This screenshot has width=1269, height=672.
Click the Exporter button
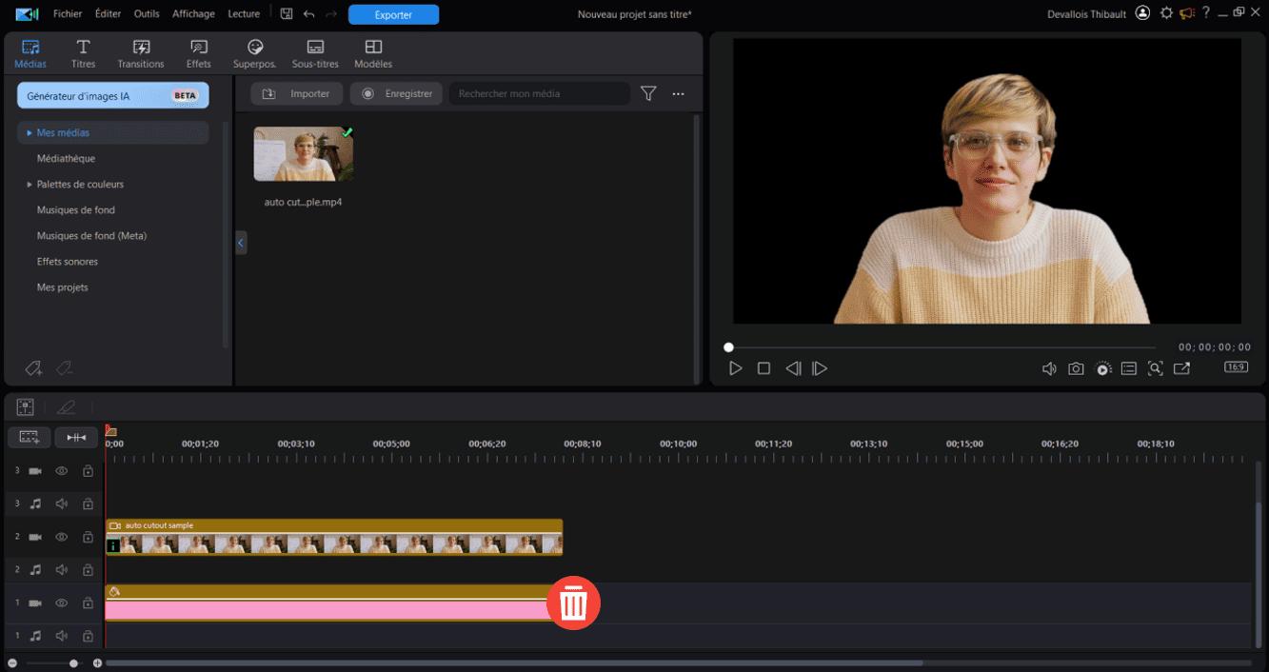(x=393, y=14)
